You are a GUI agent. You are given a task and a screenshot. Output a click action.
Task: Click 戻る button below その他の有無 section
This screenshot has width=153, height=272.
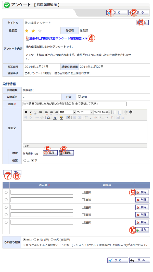pos(139,260)
